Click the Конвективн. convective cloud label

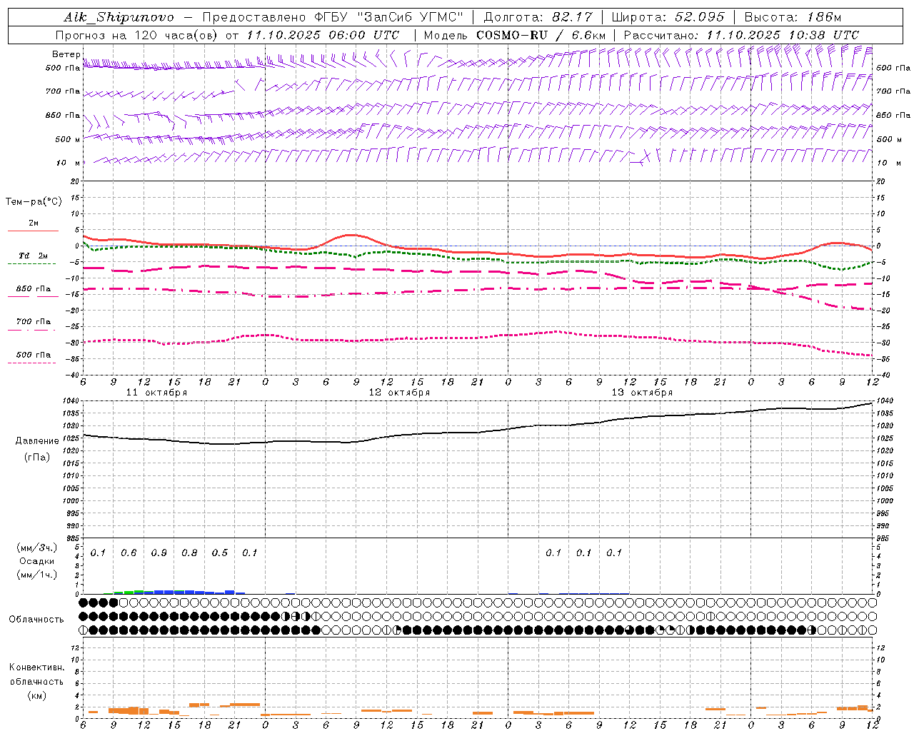[36, 667]
